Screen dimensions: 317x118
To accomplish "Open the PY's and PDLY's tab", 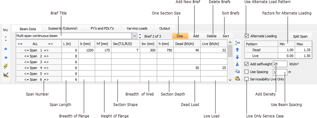I will click(x=102, y=28).
